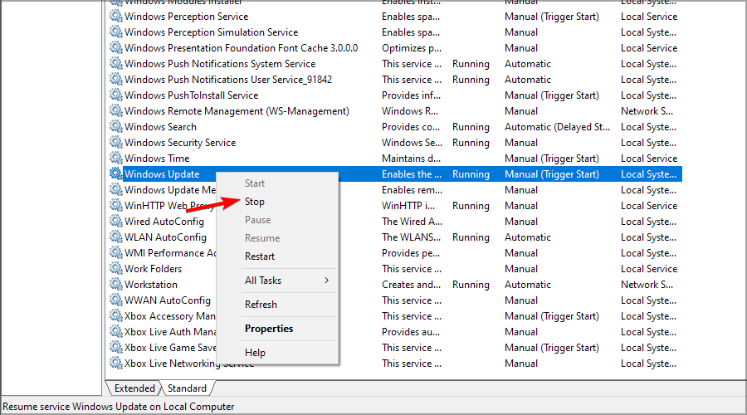Click gear icon beside Wired AutoConfig
The width and height of the screenshot is (747, 415).
115,221
